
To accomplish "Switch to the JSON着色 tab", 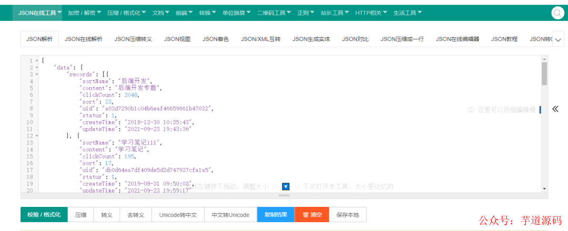I will 216,39.
